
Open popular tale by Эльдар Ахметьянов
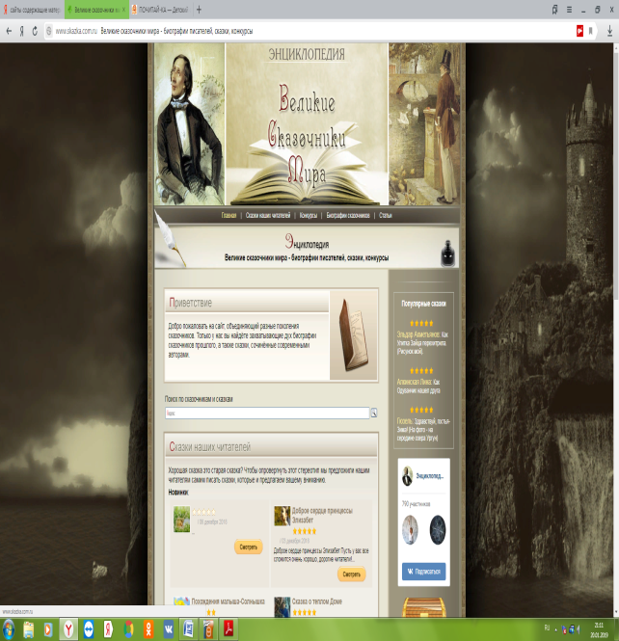click(x=422, y=342)
